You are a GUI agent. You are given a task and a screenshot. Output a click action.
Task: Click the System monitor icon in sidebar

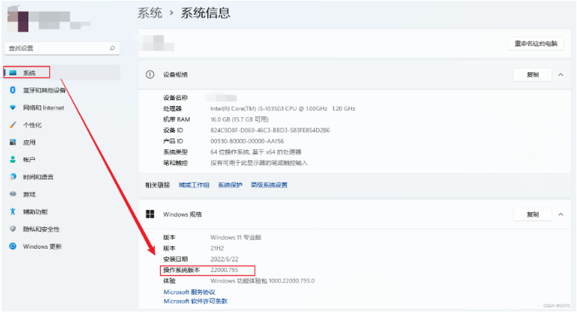tap(13, 72)
